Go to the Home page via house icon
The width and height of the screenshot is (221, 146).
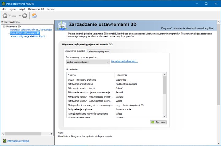(34, 15)
